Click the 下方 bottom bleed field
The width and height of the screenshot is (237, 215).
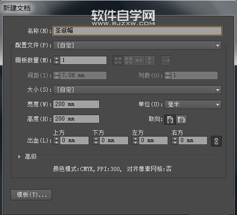114,141
